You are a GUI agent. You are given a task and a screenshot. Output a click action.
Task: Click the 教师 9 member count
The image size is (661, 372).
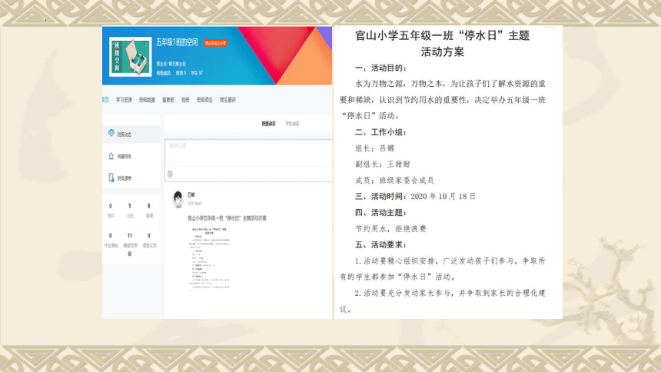click(181, 73)
